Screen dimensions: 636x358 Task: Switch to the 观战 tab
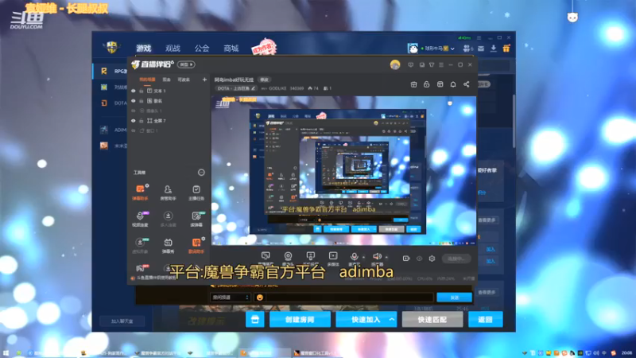(x=173, y=49)
